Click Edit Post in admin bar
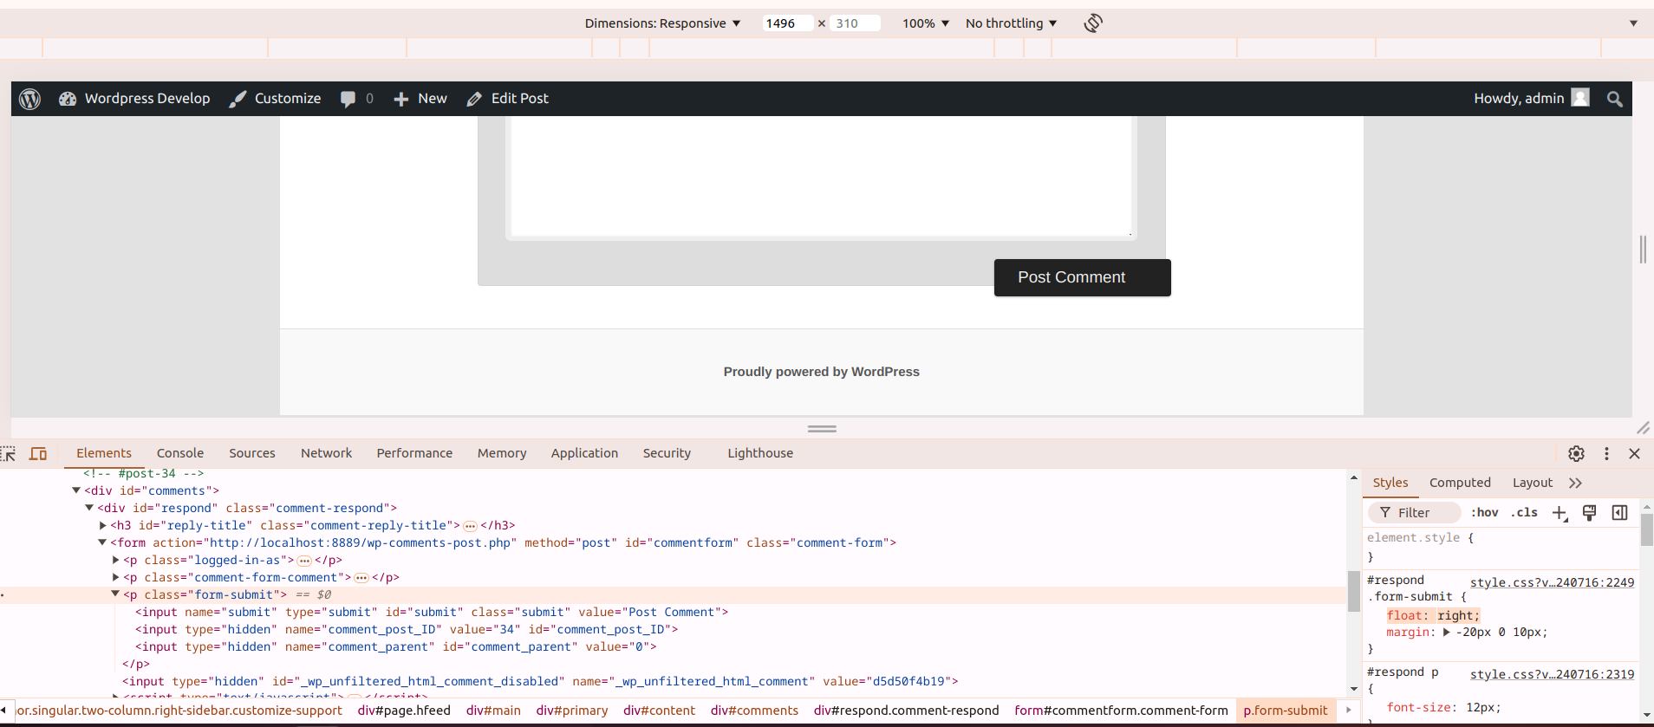 click(x=507, y=99)
